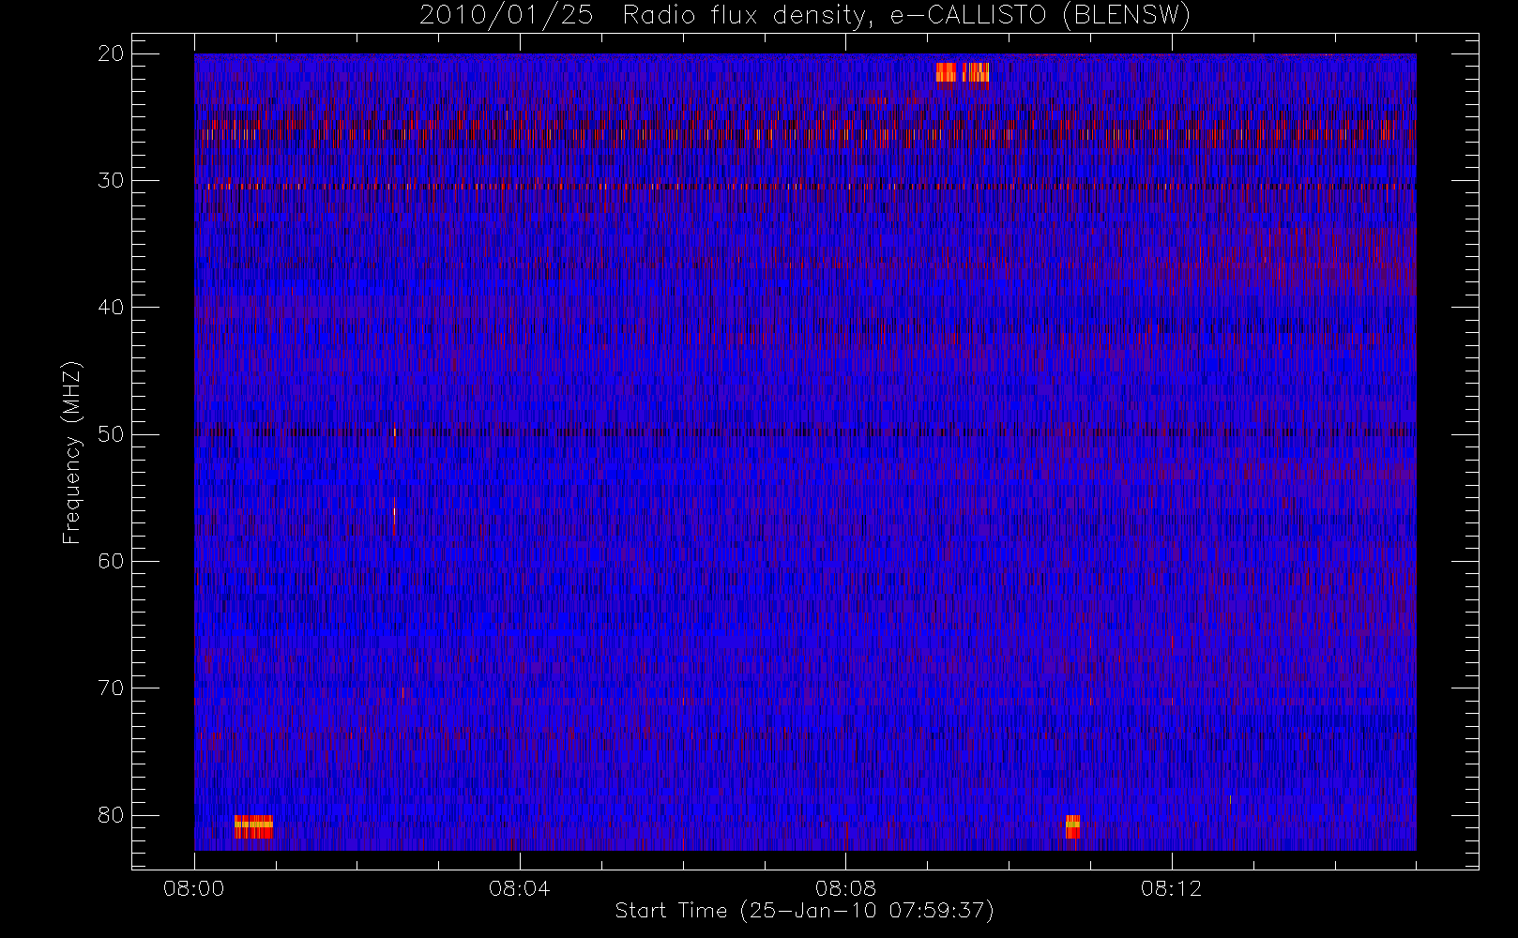Viewport: 1518px width, 938px height.
Task: Click the bright red burst near 21 MHz
Action: pyautogui.click(x=963, y=72)
